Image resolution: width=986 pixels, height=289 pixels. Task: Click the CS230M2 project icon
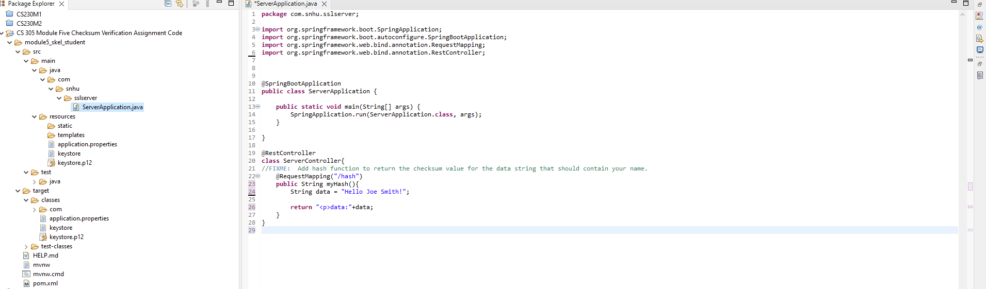[9, 23]
